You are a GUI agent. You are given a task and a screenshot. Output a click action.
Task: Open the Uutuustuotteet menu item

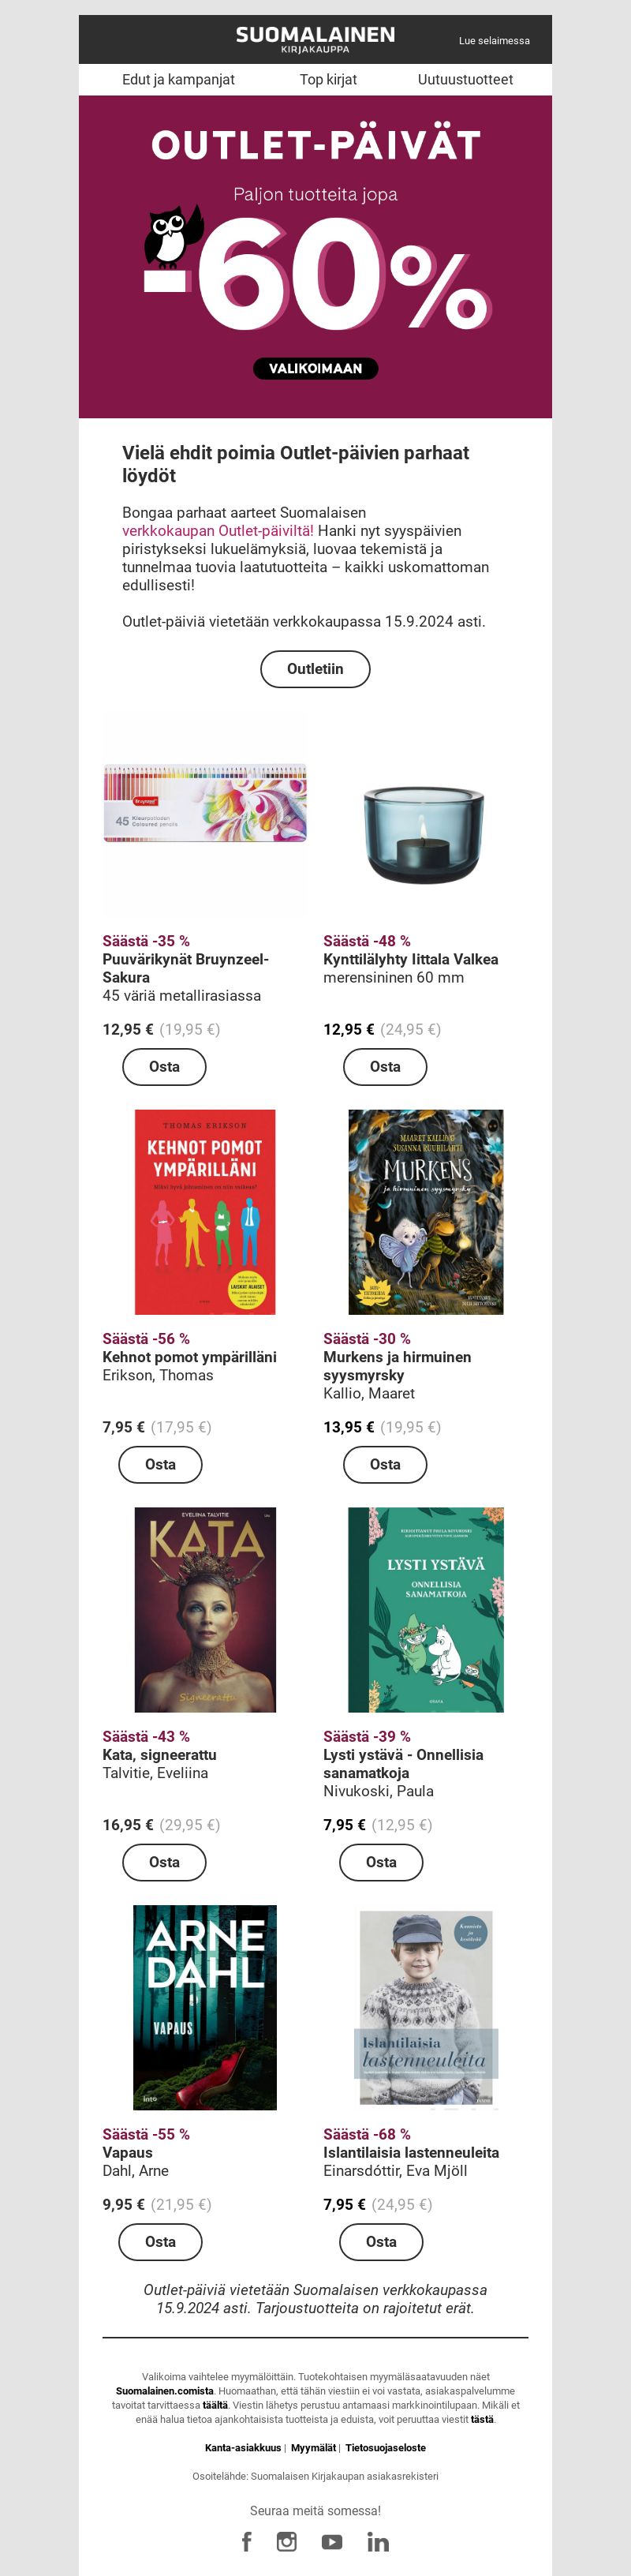[465, 80]
